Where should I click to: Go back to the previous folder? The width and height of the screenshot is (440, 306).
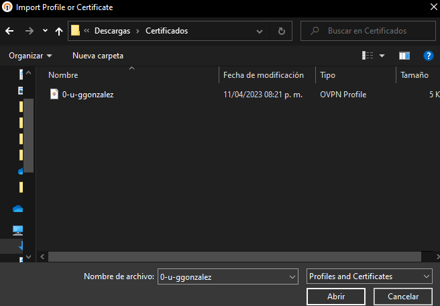pos(9,31)
